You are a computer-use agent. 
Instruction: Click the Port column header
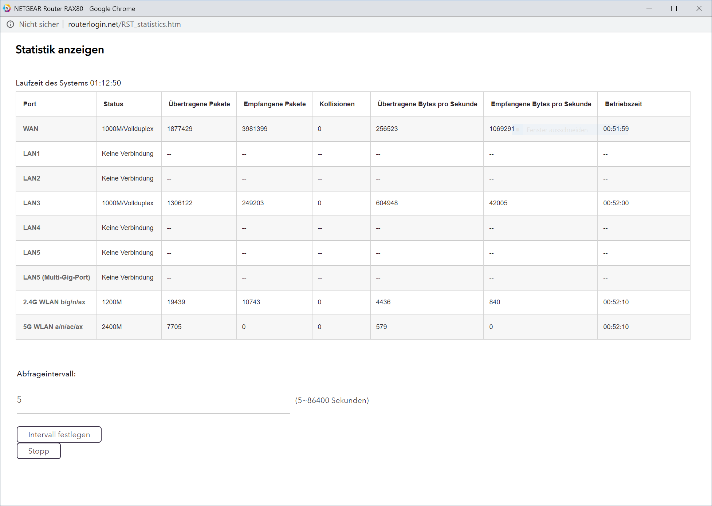[30, 104]
